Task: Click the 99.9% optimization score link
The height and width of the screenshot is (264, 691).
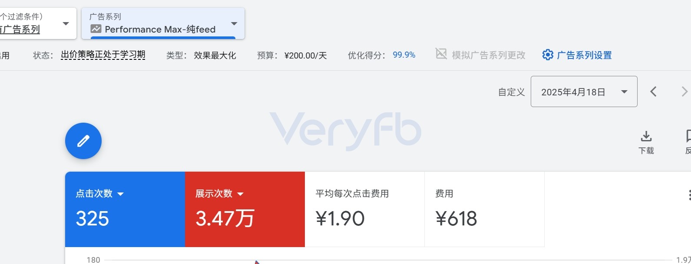Action: 404,55
